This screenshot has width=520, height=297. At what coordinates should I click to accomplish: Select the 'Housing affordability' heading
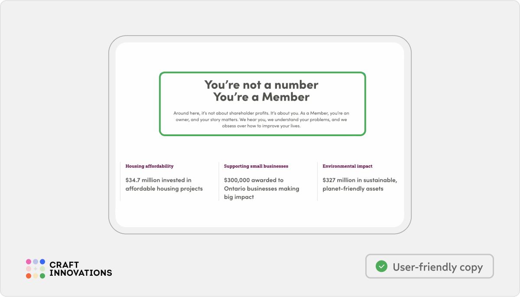tap(149, 166)
